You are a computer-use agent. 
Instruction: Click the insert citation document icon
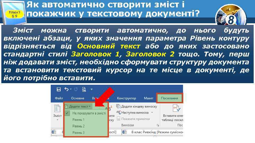coord(176,108)
